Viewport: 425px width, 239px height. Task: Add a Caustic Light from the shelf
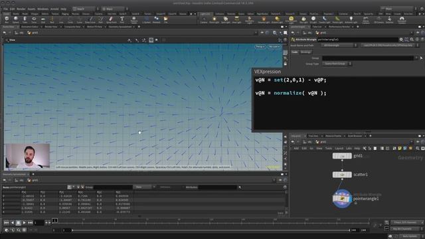click(x=325, y=19)
